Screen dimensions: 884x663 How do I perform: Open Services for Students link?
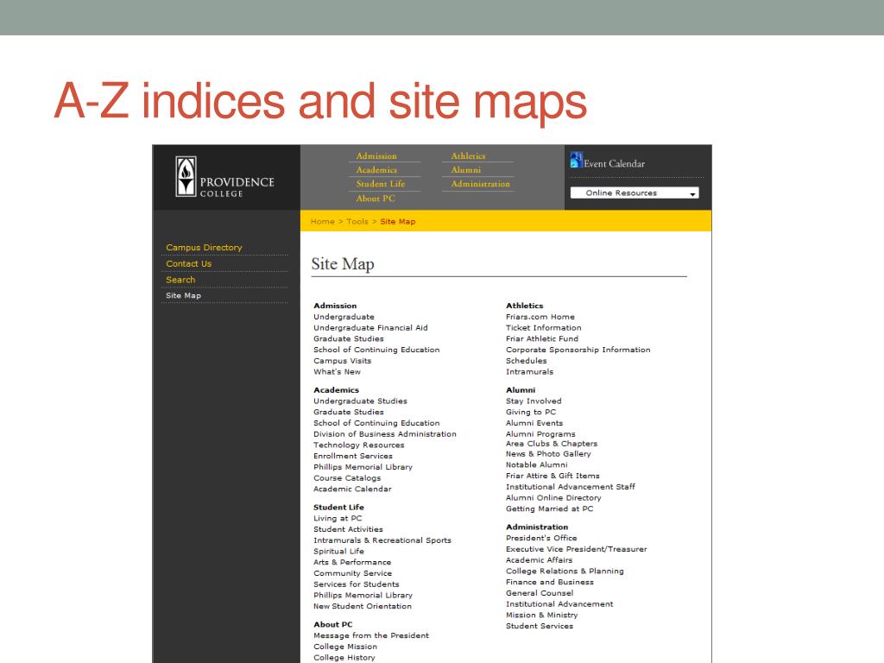(x=357, y=584)
